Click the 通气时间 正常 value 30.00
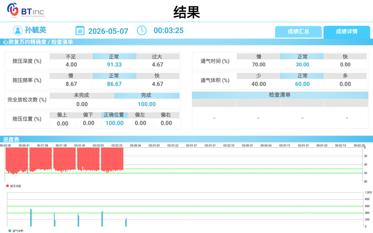This screenshot has height=233, width=373. [303, 64]
